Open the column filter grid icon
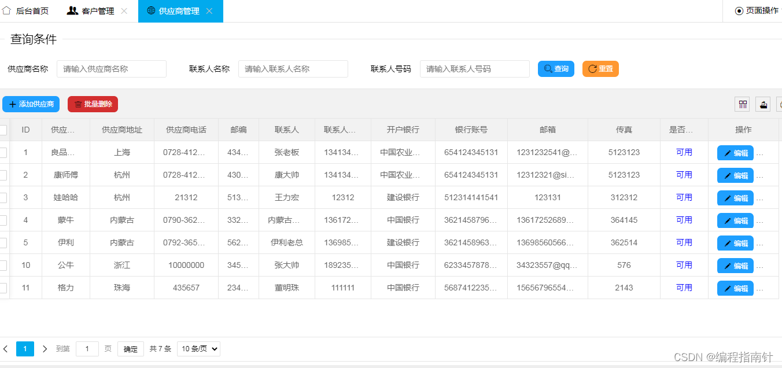 click(742, 104)
